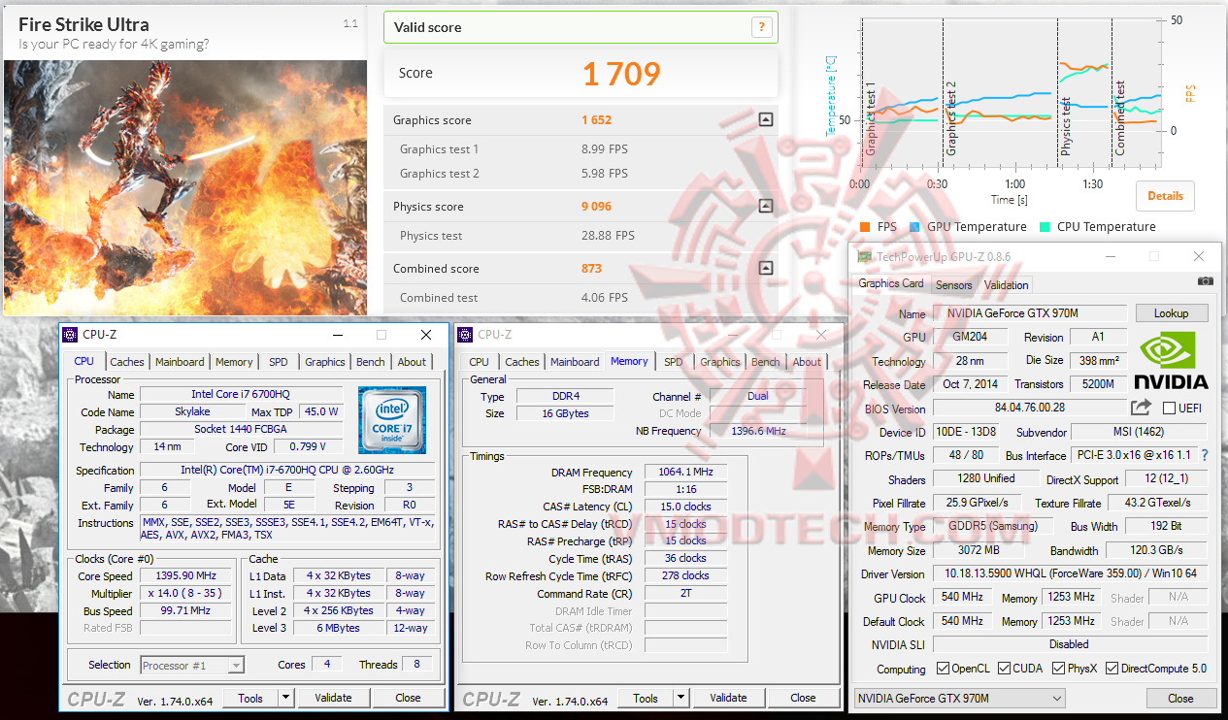Click the Fire Strike Ultra preview image
Screen dimensions: 1228x720
[184, 187]
